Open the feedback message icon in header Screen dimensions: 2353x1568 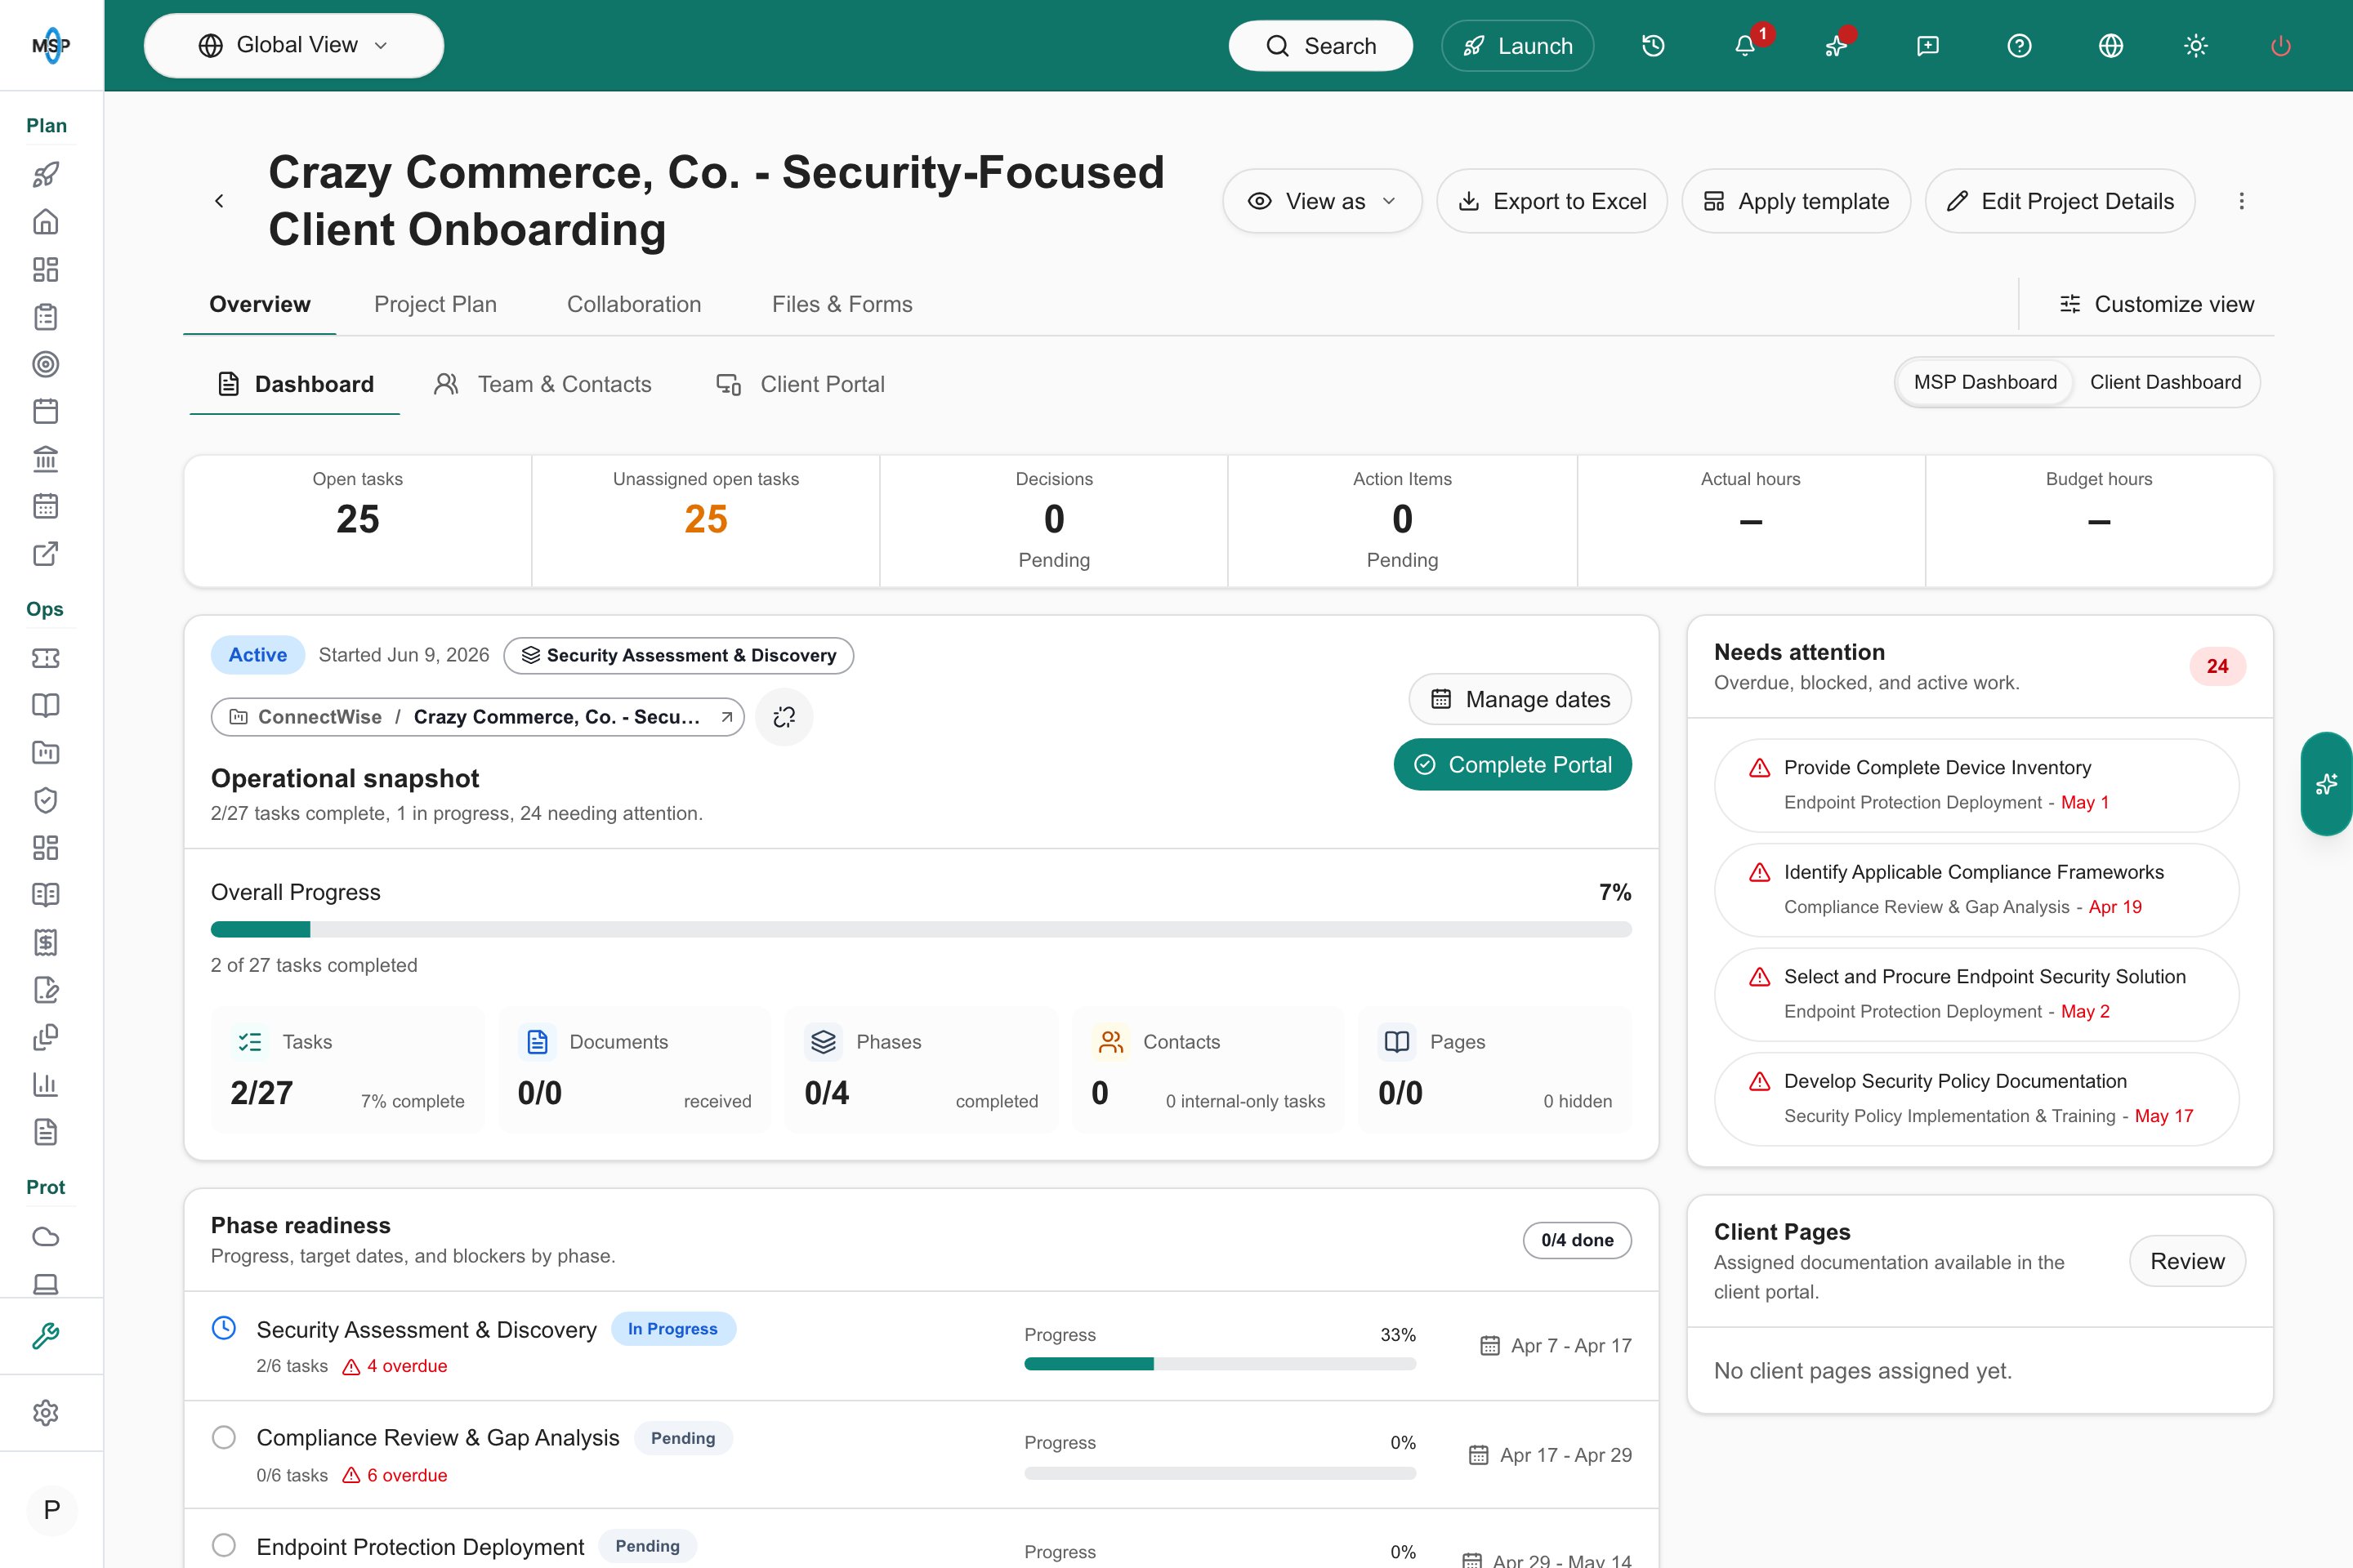(1928, 46)
